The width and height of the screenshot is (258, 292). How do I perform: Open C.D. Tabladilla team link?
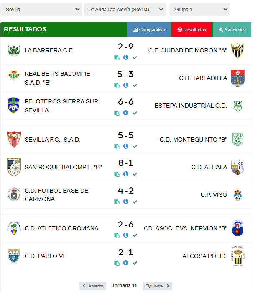pos(203,78)
